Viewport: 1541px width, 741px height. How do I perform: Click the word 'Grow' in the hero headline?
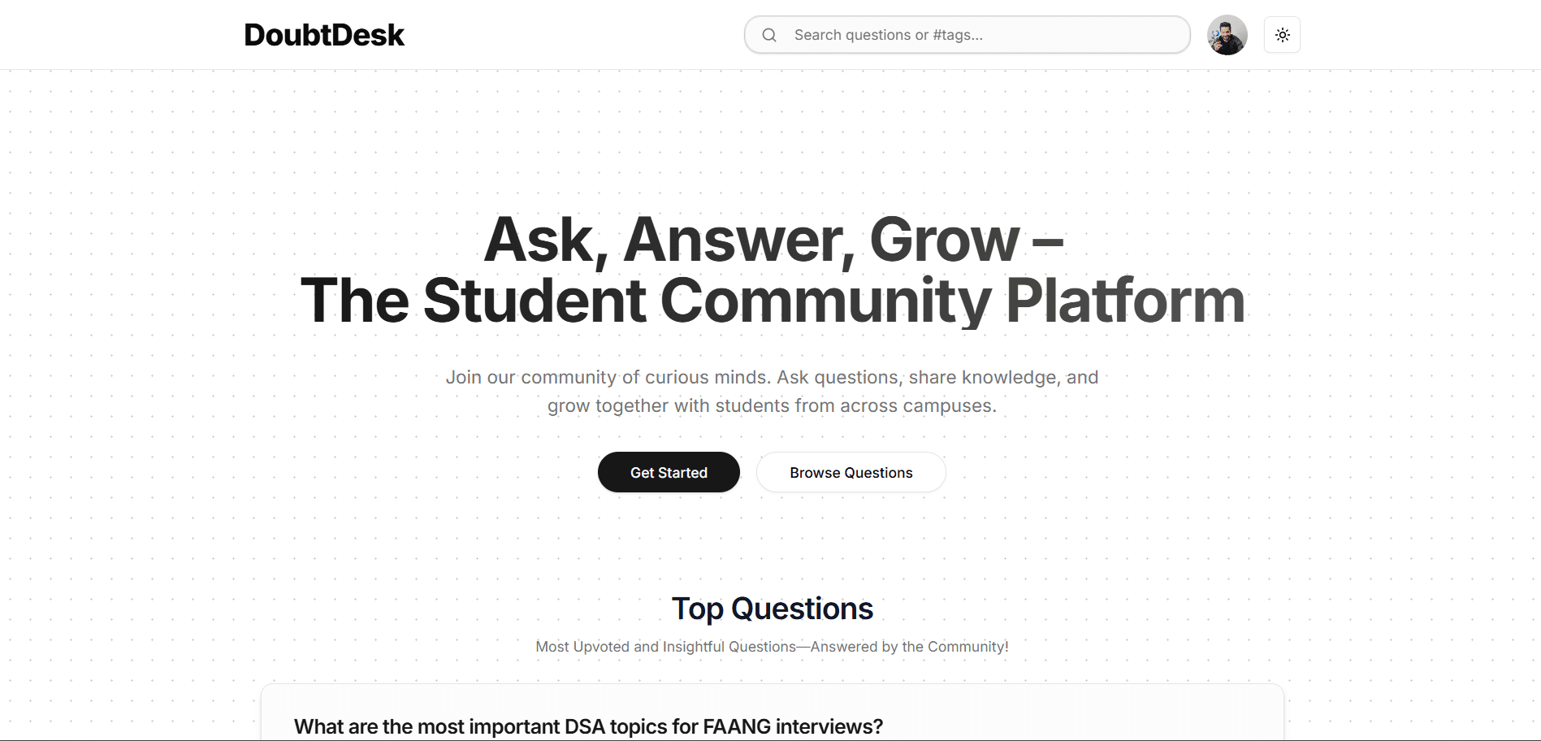tap(944, 240)
